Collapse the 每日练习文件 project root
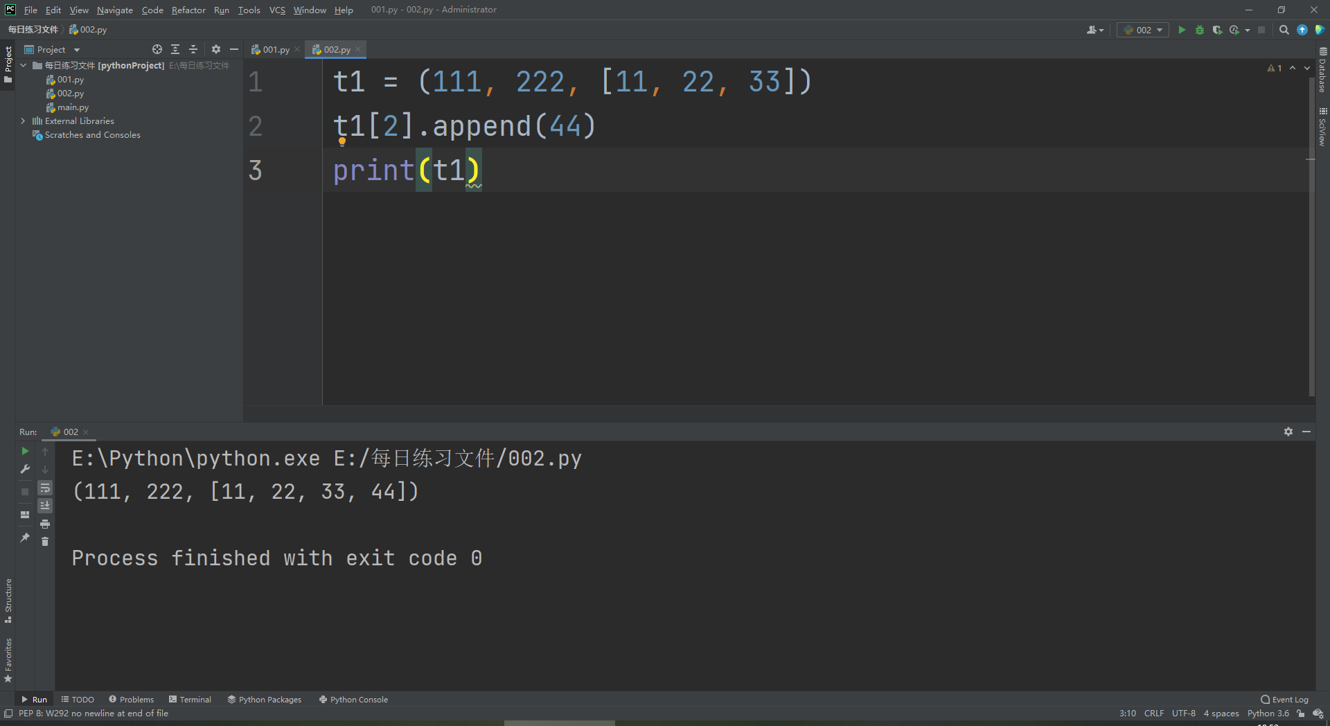The width and height of the screenshot is (1330, 726). (x=24, y=65)
